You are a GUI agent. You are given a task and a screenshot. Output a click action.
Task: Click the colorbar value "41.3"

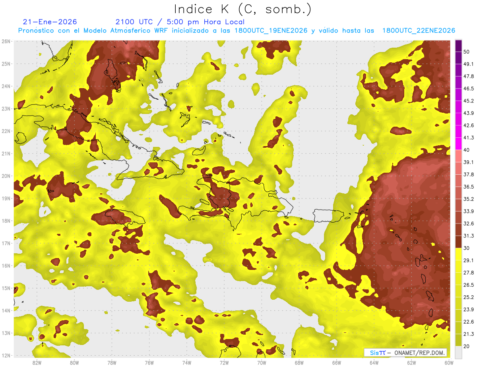click(x=469, y=138)
